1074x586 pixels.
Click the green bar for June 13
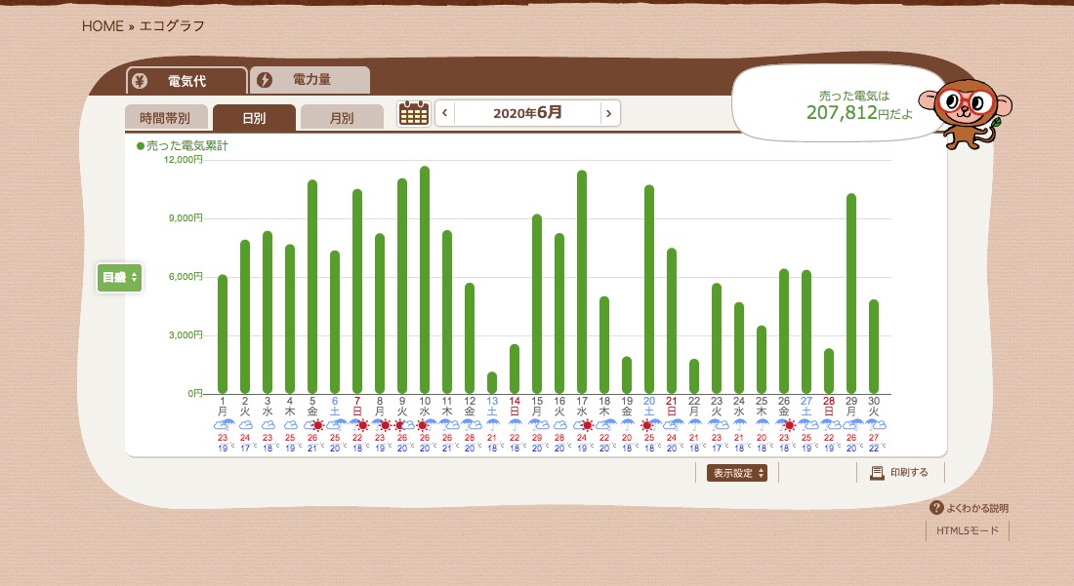coord(492,383)
